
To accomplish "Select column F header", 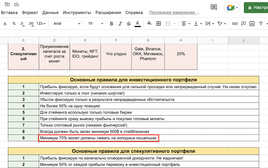I will tap(116, 40).
